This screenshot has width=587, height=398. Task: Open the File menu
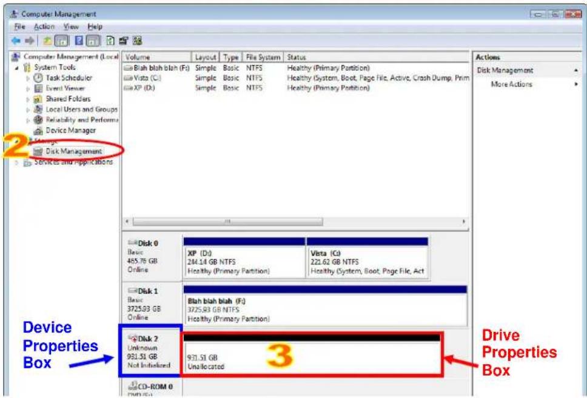(19, 27)
